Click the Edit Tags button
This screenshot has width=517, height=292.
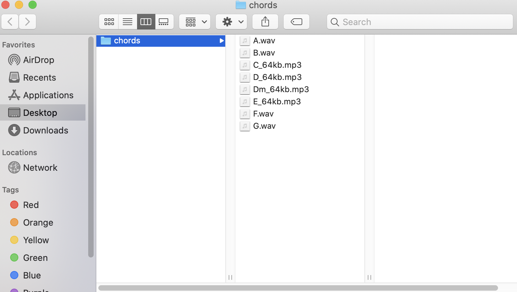click(x=296, y=21)
